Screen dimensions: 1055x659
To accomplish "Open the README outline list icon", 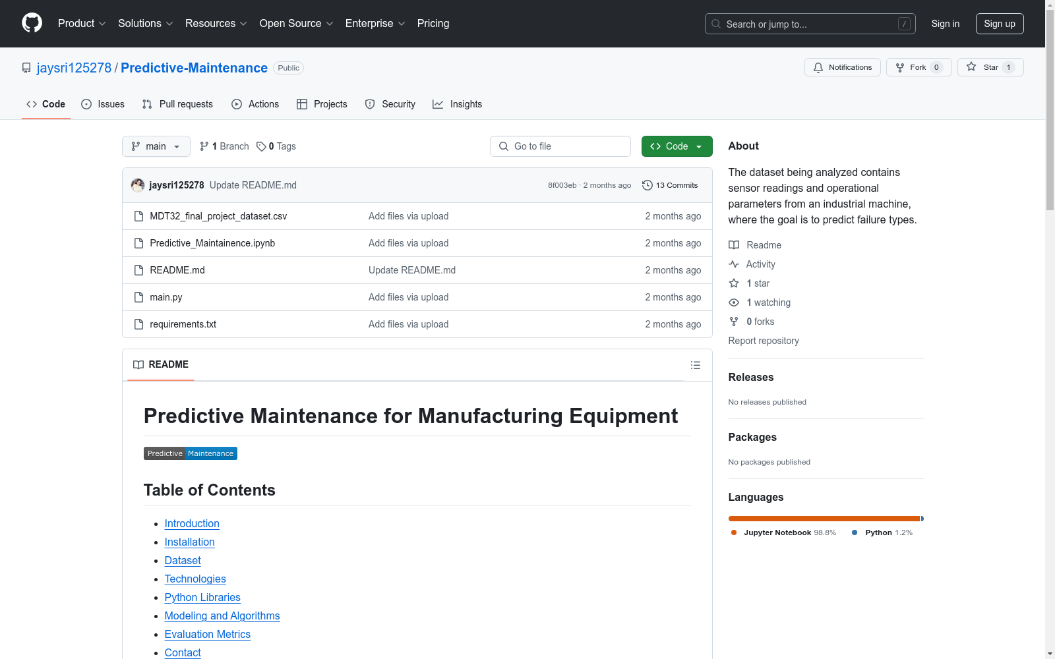I will (x=696, y=365).
